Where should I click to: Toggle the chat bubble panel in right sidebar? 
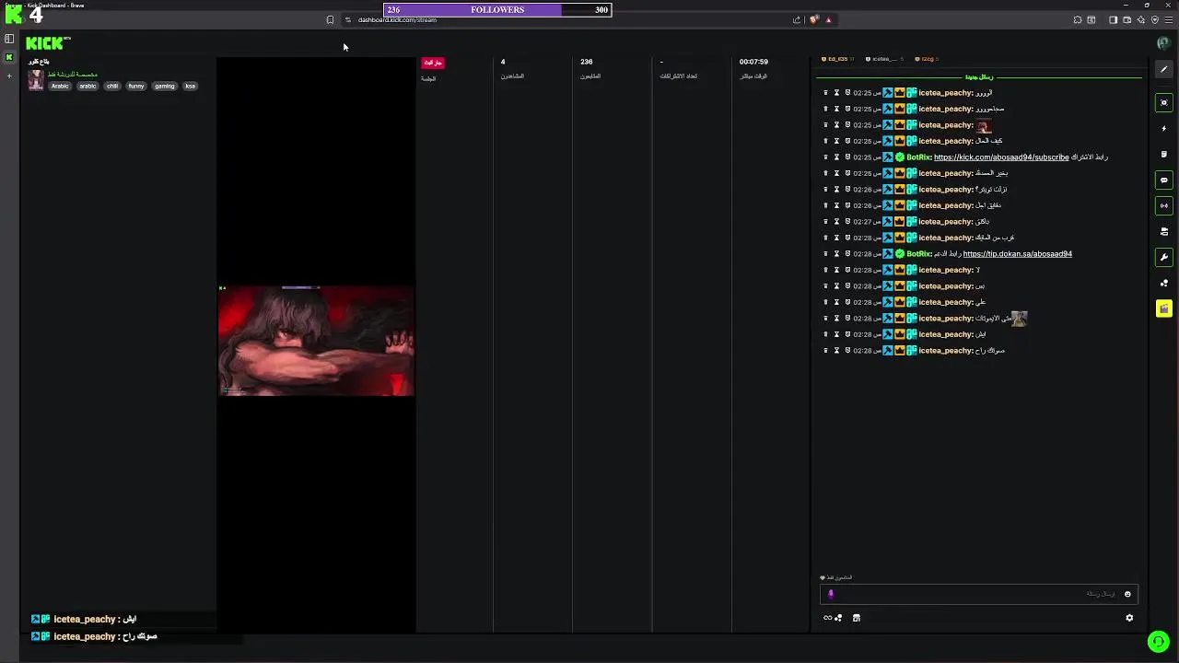1164,180
